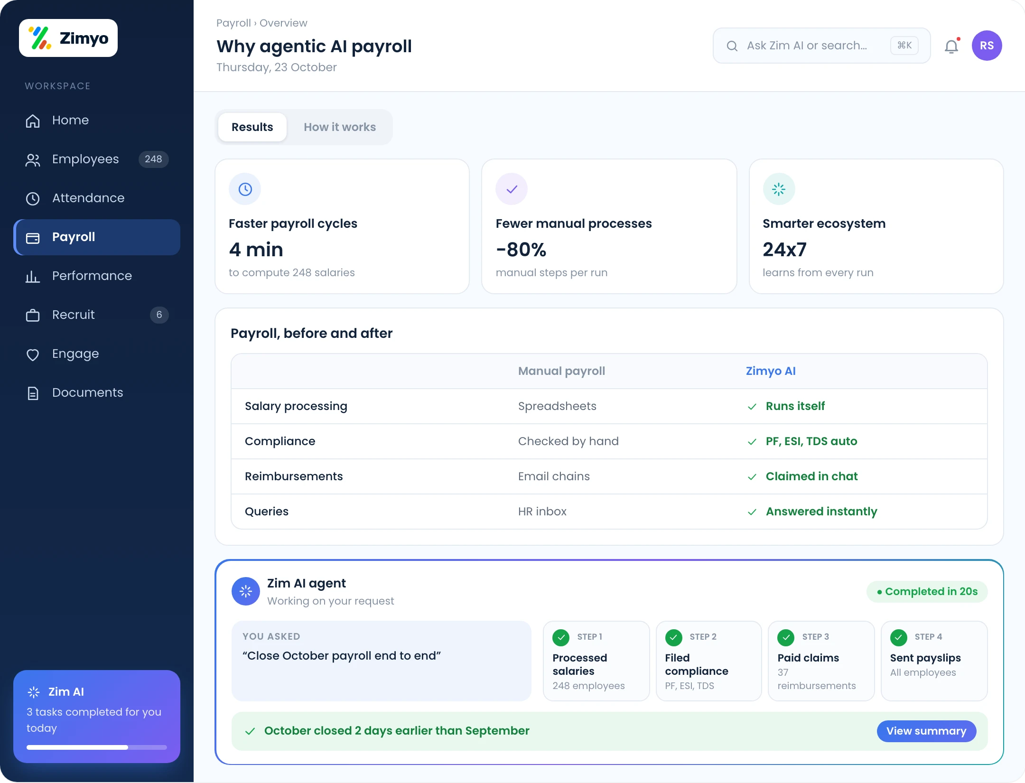
Task: Click the 'Spreadsheets' table cell
Action: pyautogui.click(x=557, y=406)
